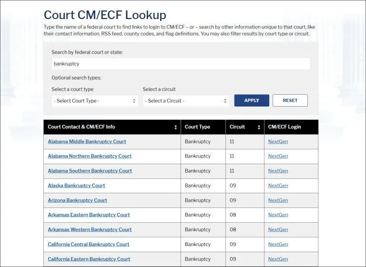Click the Apply button
The height and width of the screenshot is (267, 366).
coord(252,100)
